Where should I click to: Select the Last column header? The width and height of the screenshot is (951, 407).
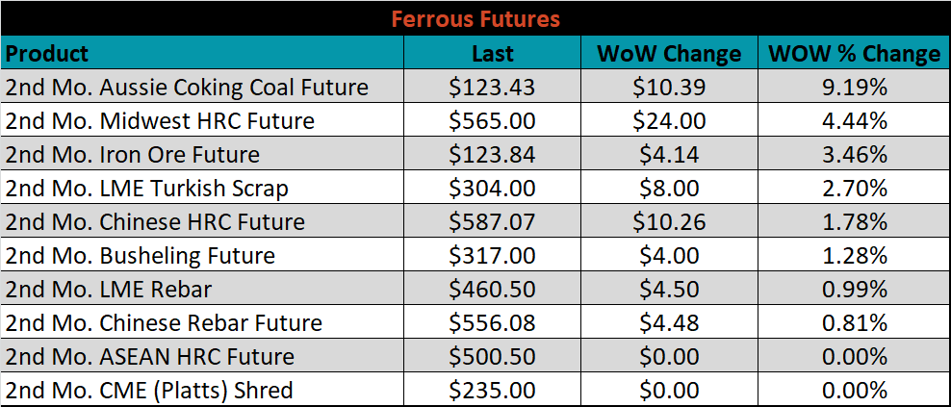pyautogui.click(x=493, y=53)
